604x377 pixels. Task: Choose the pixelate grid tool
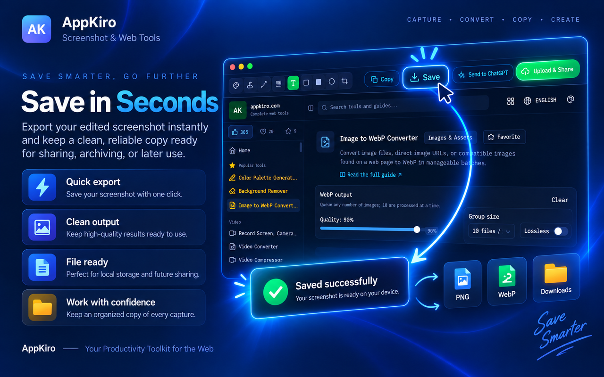pos(278,84)
